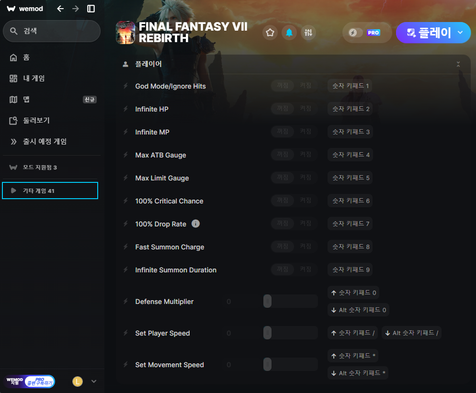Toggle Infinite MP cheat switch
Image resolution: width=476 pixels, height=393 pixels.
[x=294, y=132]
